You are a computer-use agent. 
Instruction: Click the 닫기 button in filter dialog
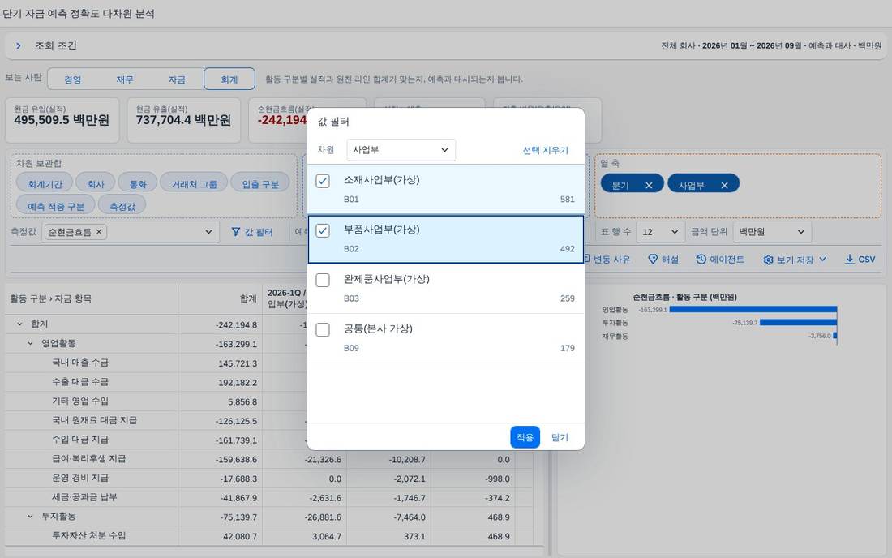click(560, 437)
